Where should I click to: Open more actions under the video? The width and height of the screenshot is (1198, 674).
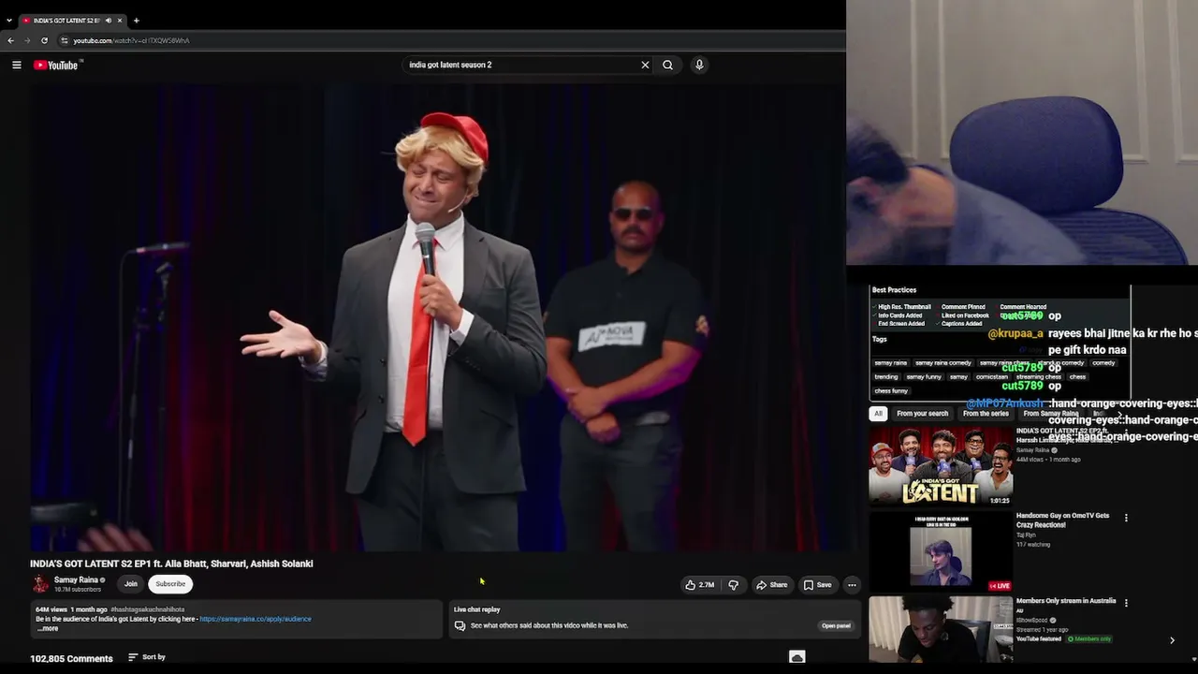(x=852, y=585)
